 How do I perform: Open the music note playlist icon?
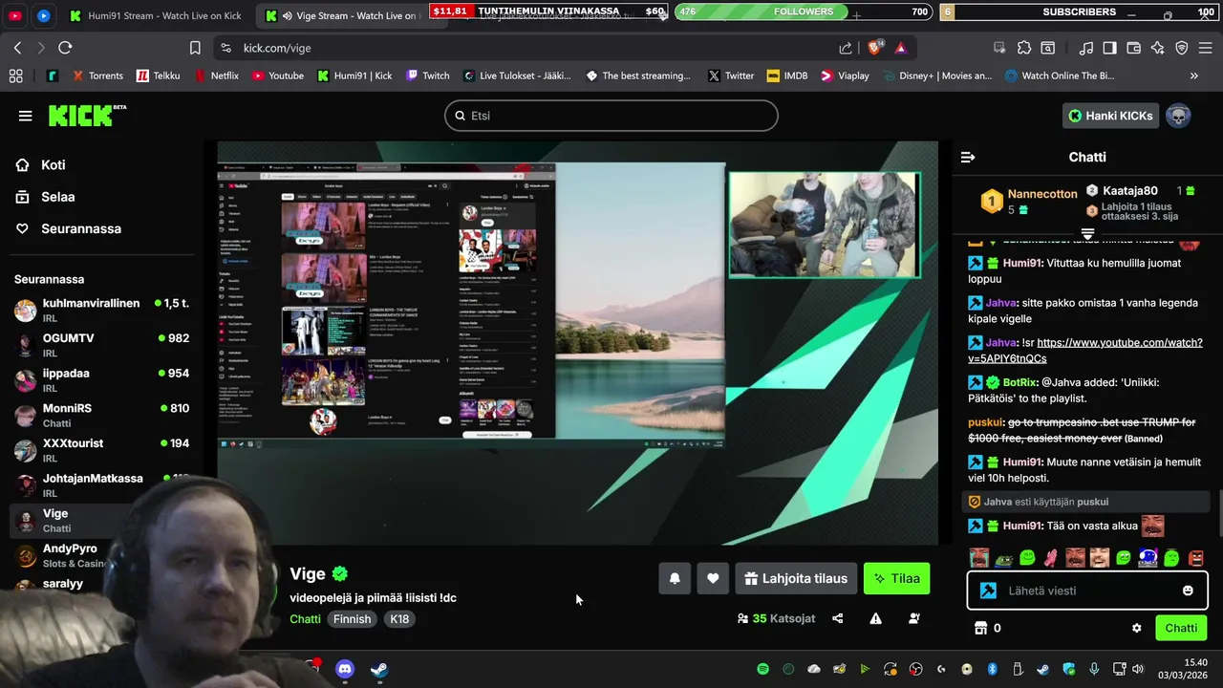tap(1086, 48)
